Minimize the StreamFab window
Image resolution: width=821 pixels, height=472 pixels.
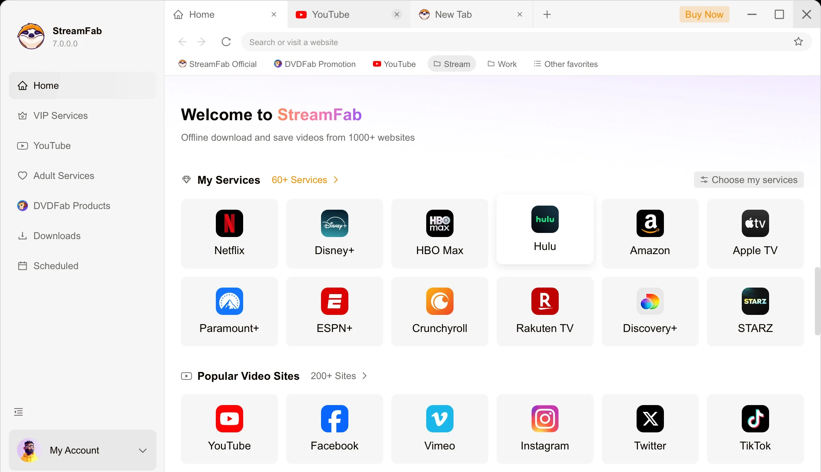[x=752, y=14]
